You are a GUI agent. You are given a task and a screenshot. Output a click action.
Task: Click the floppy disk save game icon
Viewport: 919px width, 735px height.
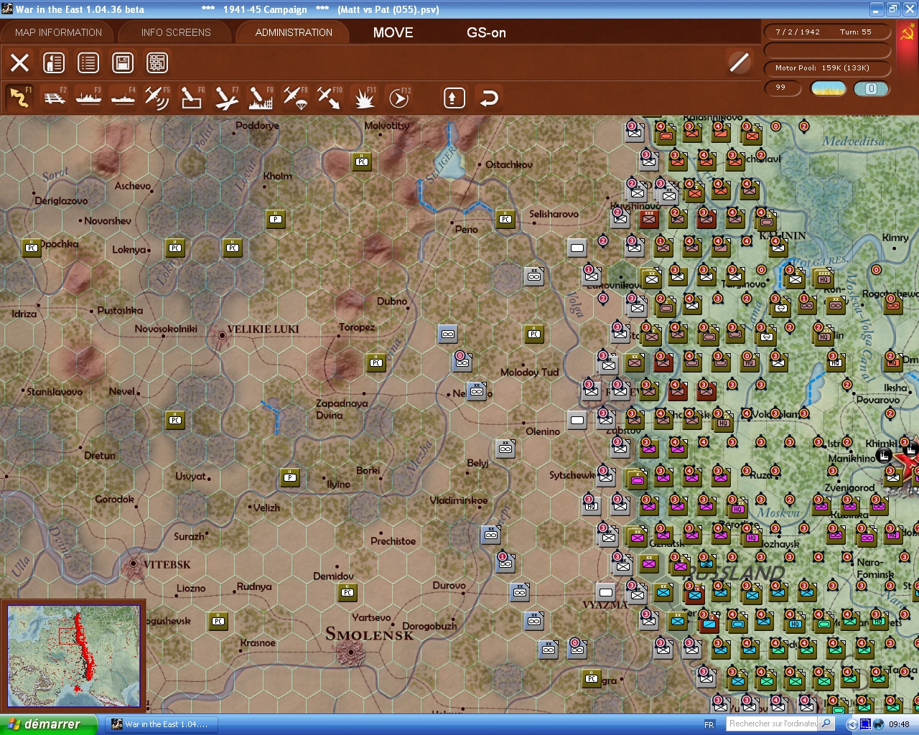pos(123,63)
